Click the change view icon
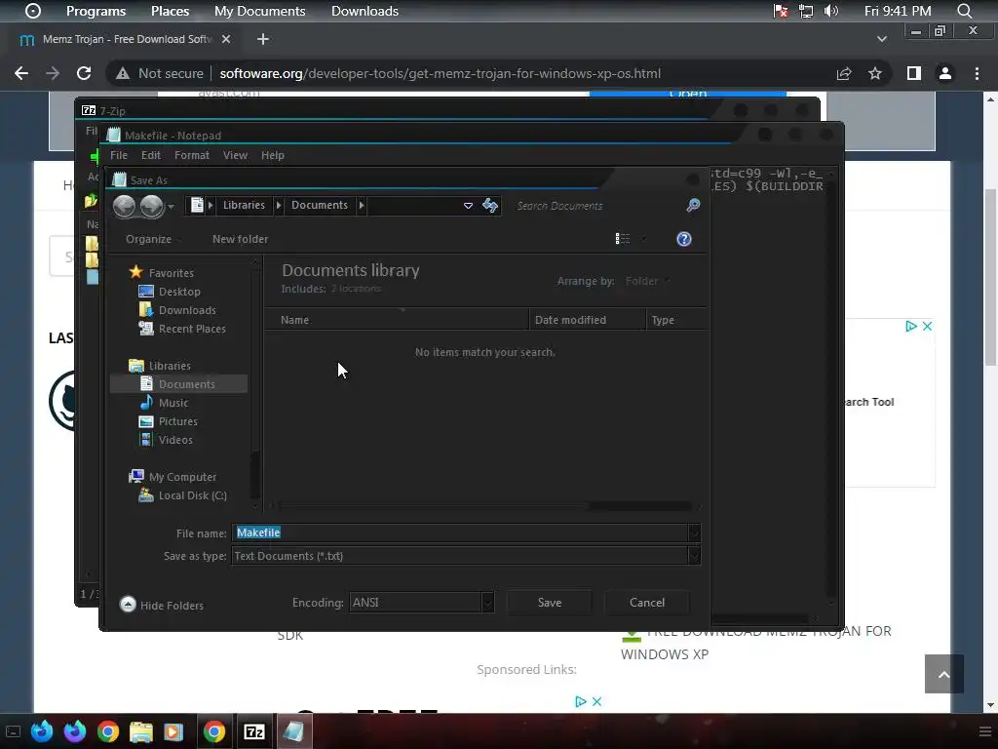 tap(623, 239)
